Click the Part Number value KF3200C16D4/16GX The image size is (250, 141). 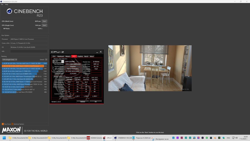[73, 71]
